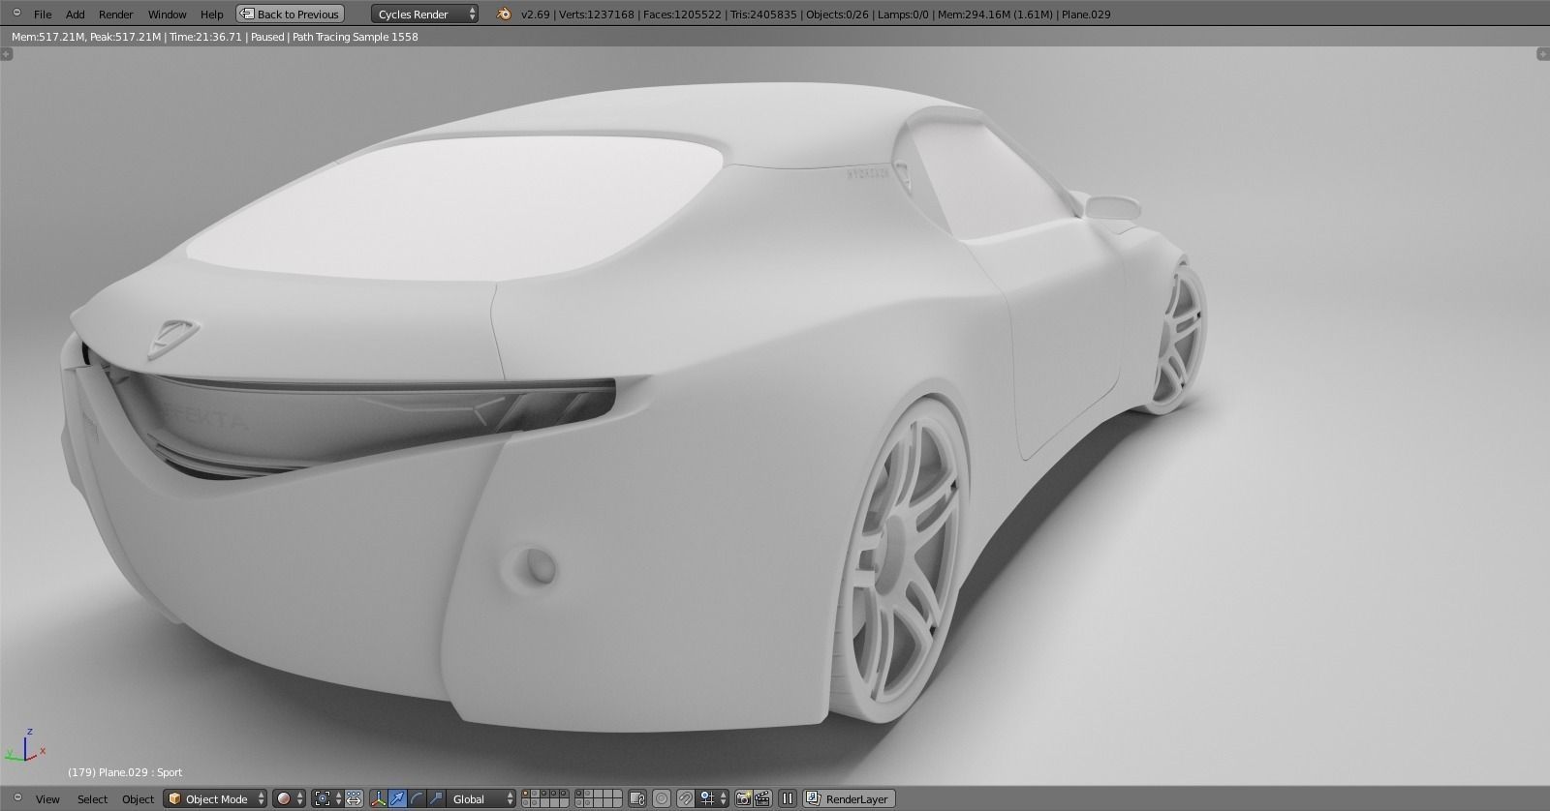Click the (179) Plane.029 : Sport label

pos(125,772)
